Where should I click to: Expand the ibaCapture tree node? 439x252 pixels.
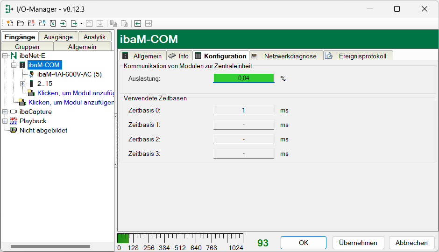(x=5, y=112)
